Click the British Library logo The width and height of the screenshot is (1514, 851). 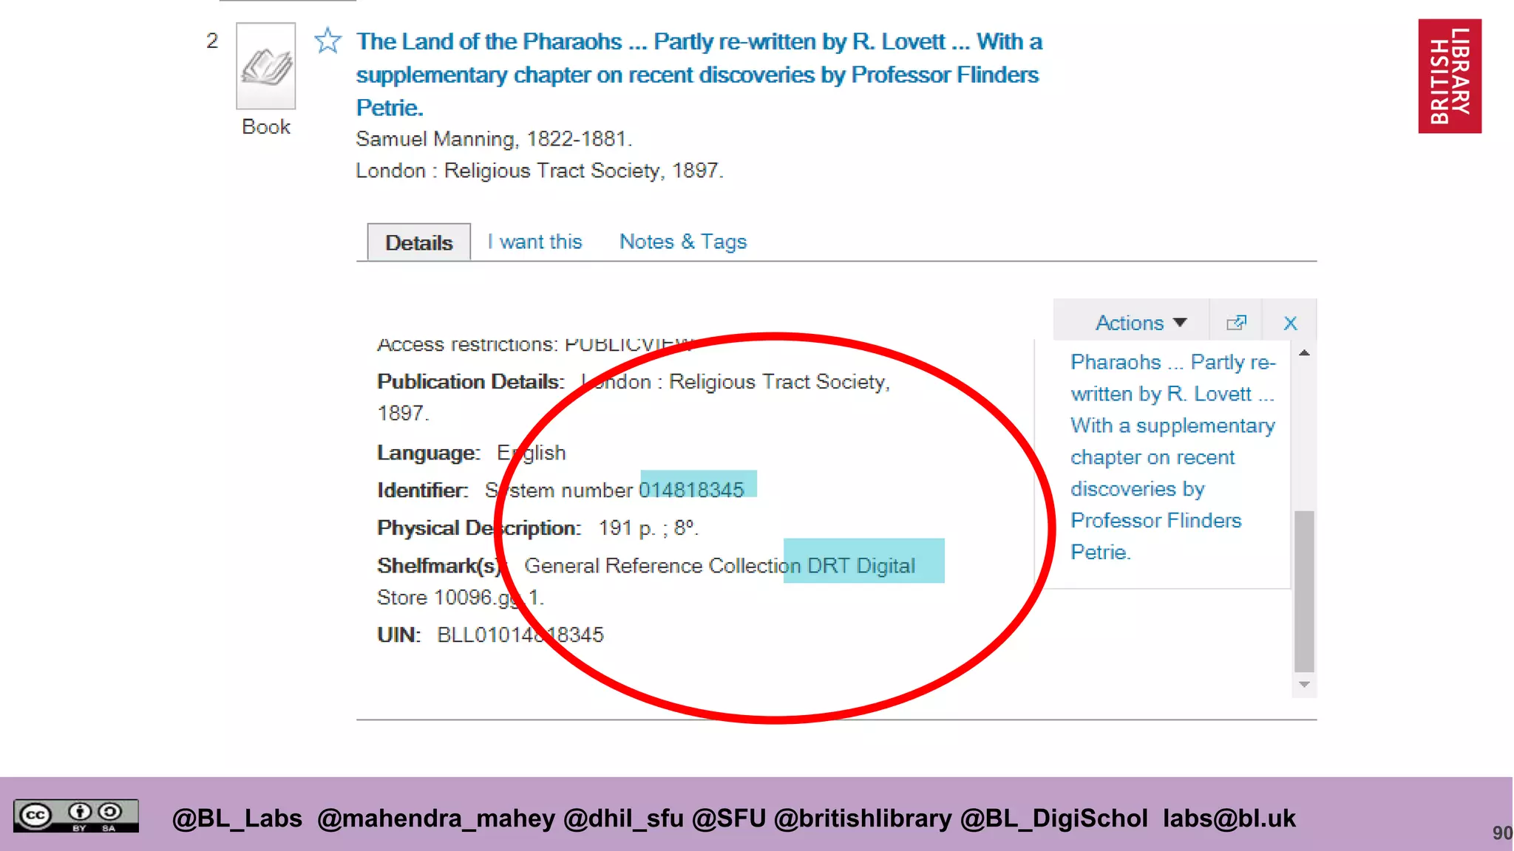pos(1450,76)
